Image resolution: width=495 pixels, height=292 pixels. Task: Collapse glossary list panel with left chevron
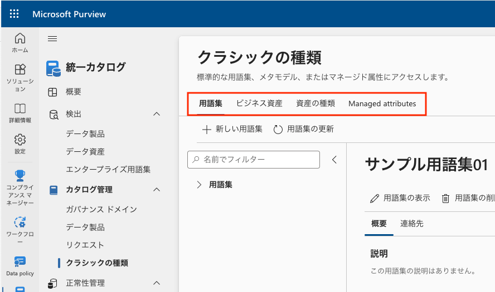(334, 160)
